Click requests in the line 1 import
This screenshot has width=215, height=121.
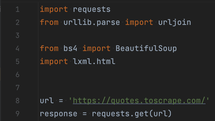(x=92, y=9)
